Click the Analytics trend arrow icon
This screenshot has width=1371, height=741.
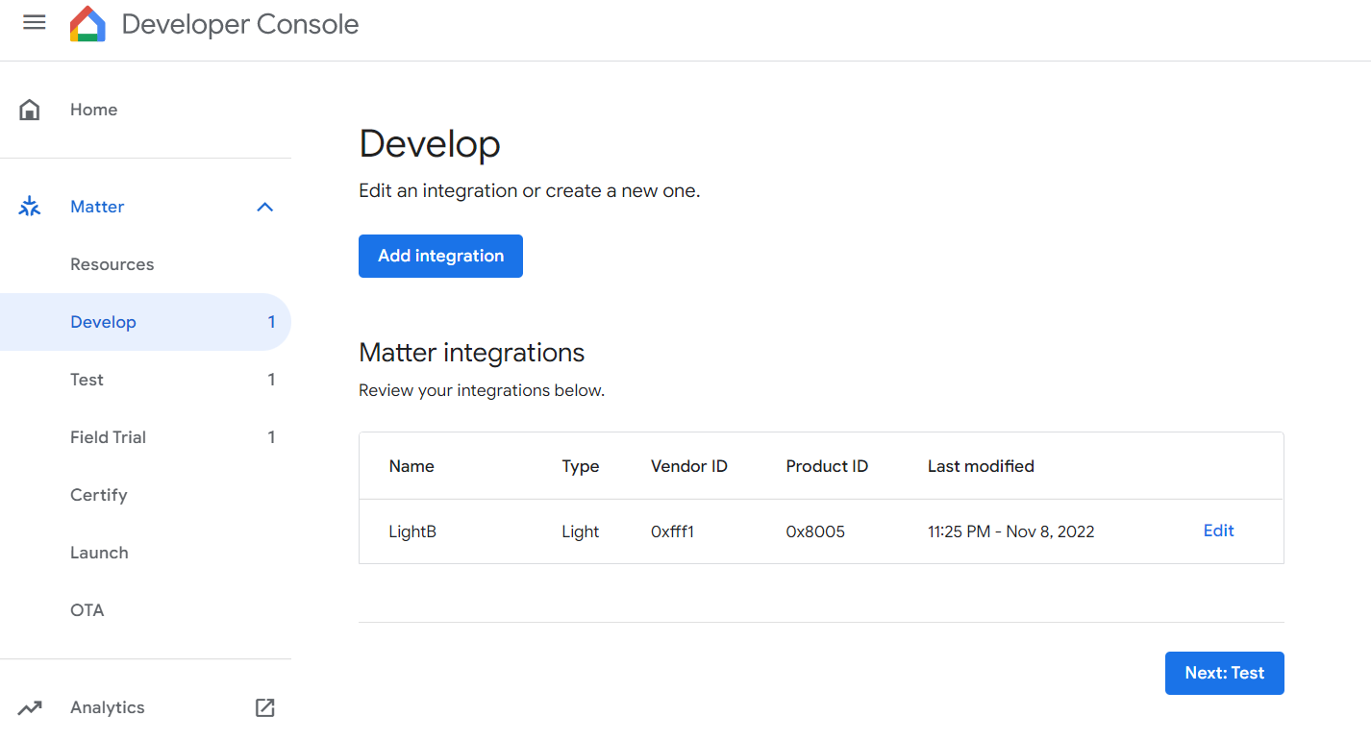pos(30,707)
